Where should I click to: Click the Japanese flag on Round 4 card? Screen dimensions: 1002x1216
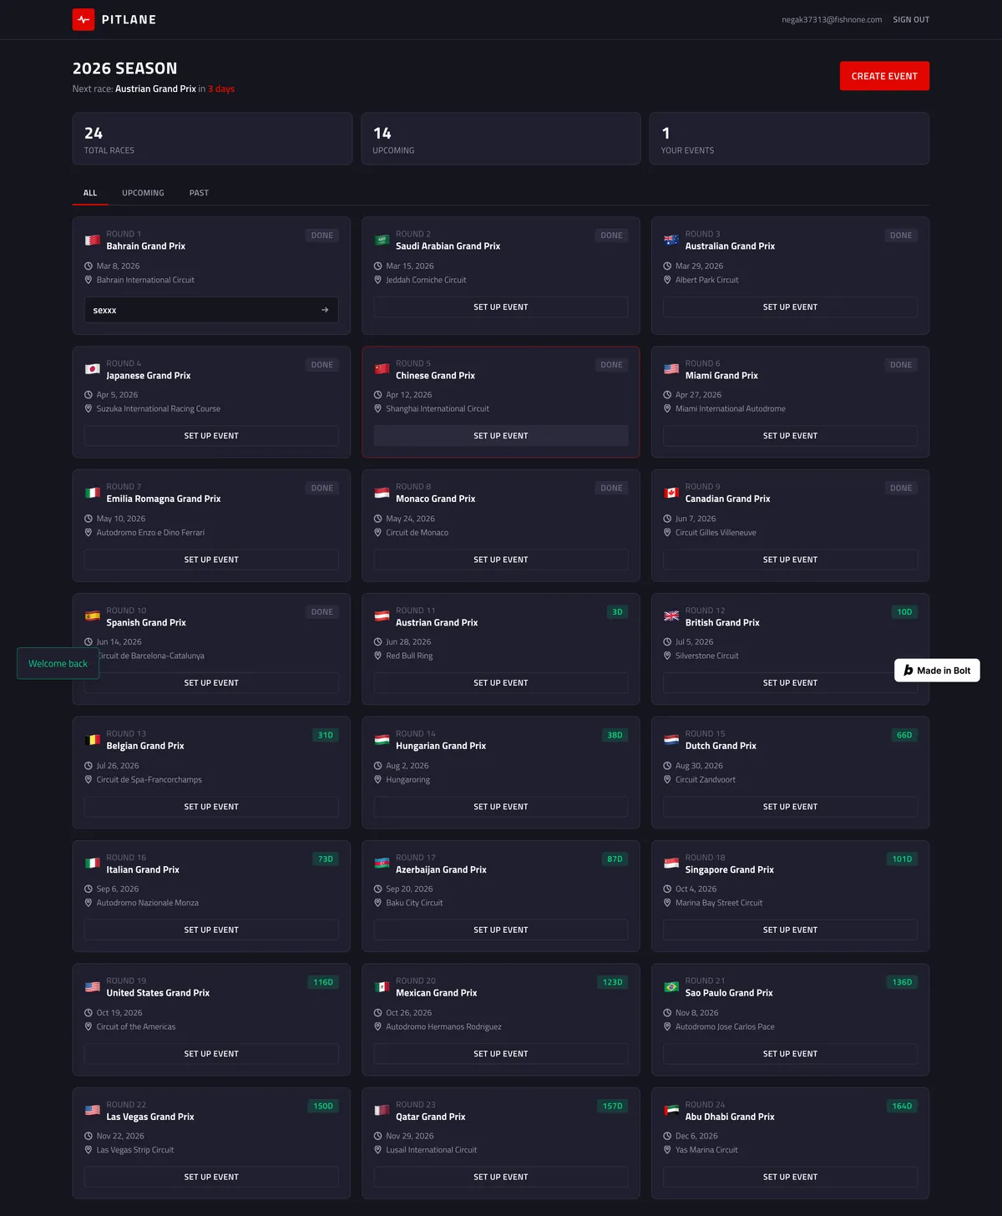93,369
